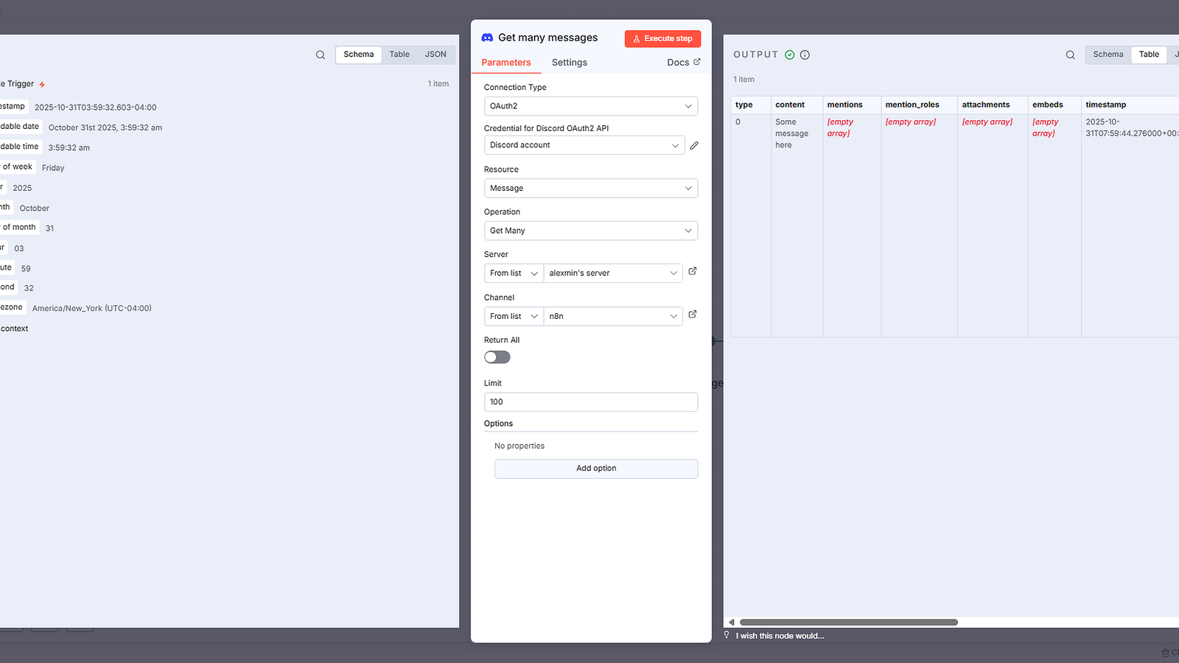Click the Limit input field
The height and width of the screenshot is (663, 1179).
tap(591, 402)
